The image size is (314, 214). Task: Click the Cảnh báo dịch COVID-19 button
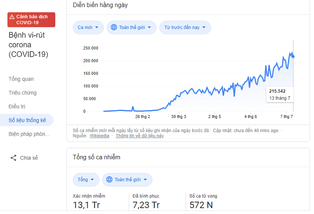pos(31,20)
